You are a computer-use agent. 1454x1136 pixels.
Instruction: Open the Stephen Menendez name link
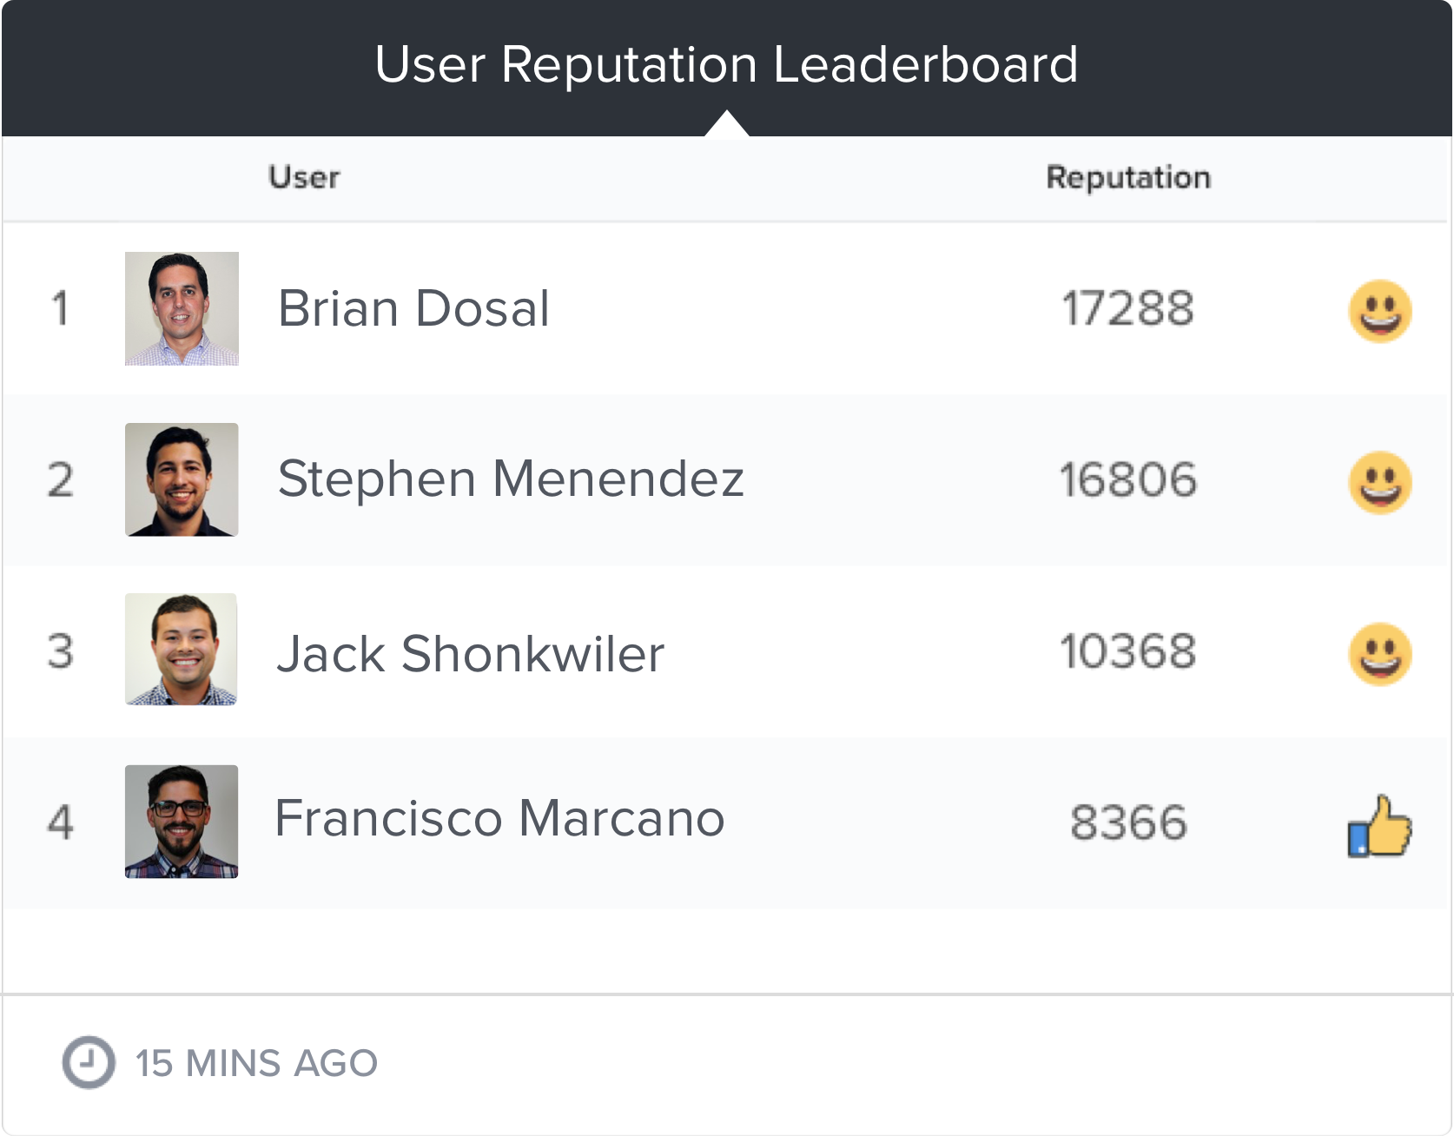point(511,479)
